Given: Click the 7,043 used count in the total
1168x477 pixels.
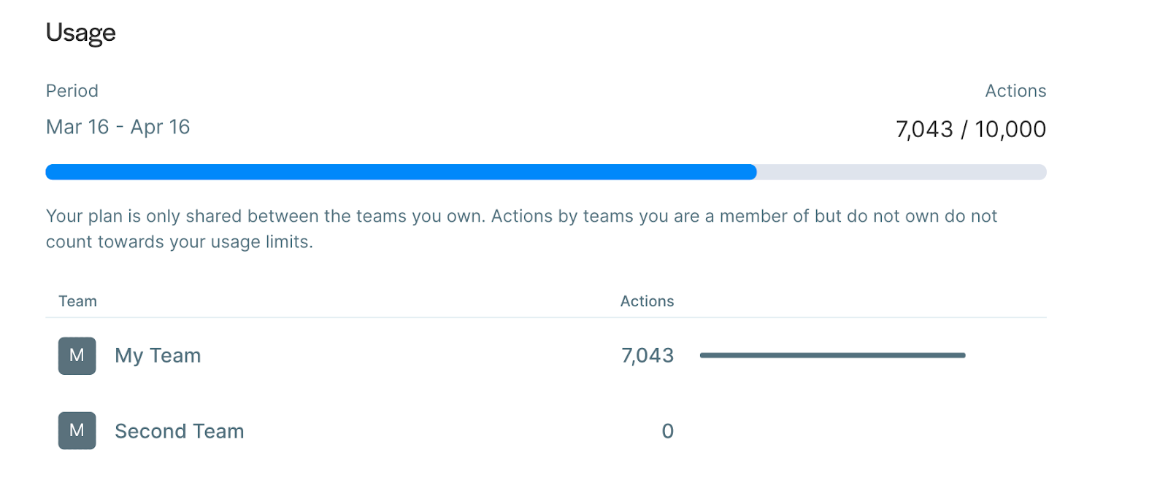Looking at the screenshot, I should (x=924, y=130).
